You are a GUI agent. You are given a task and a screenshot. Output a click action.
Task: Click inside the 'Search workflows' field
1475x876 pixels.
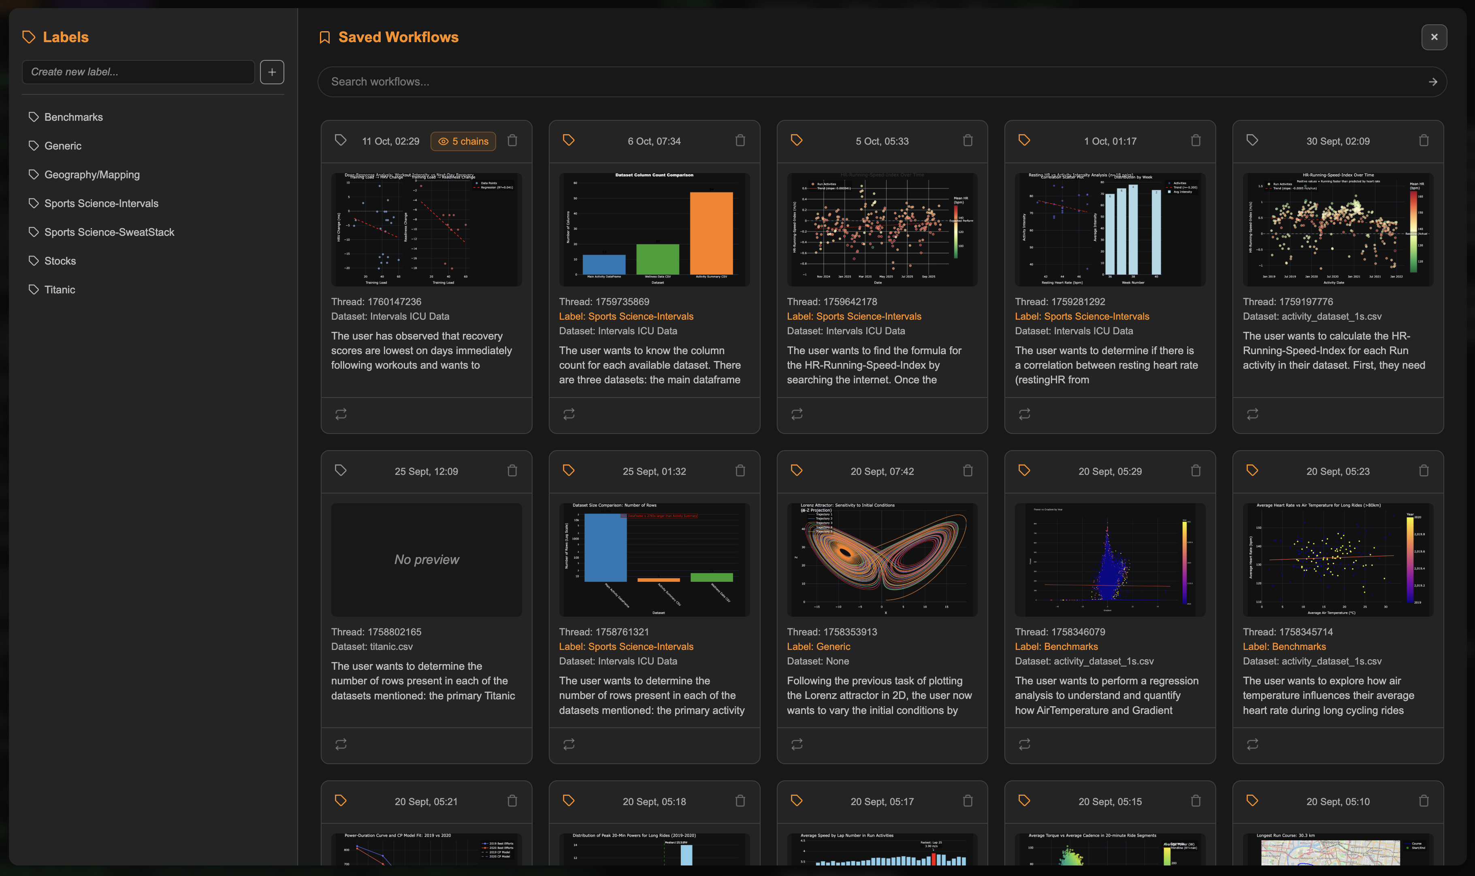pyautogui.click(x=708, y=81)
